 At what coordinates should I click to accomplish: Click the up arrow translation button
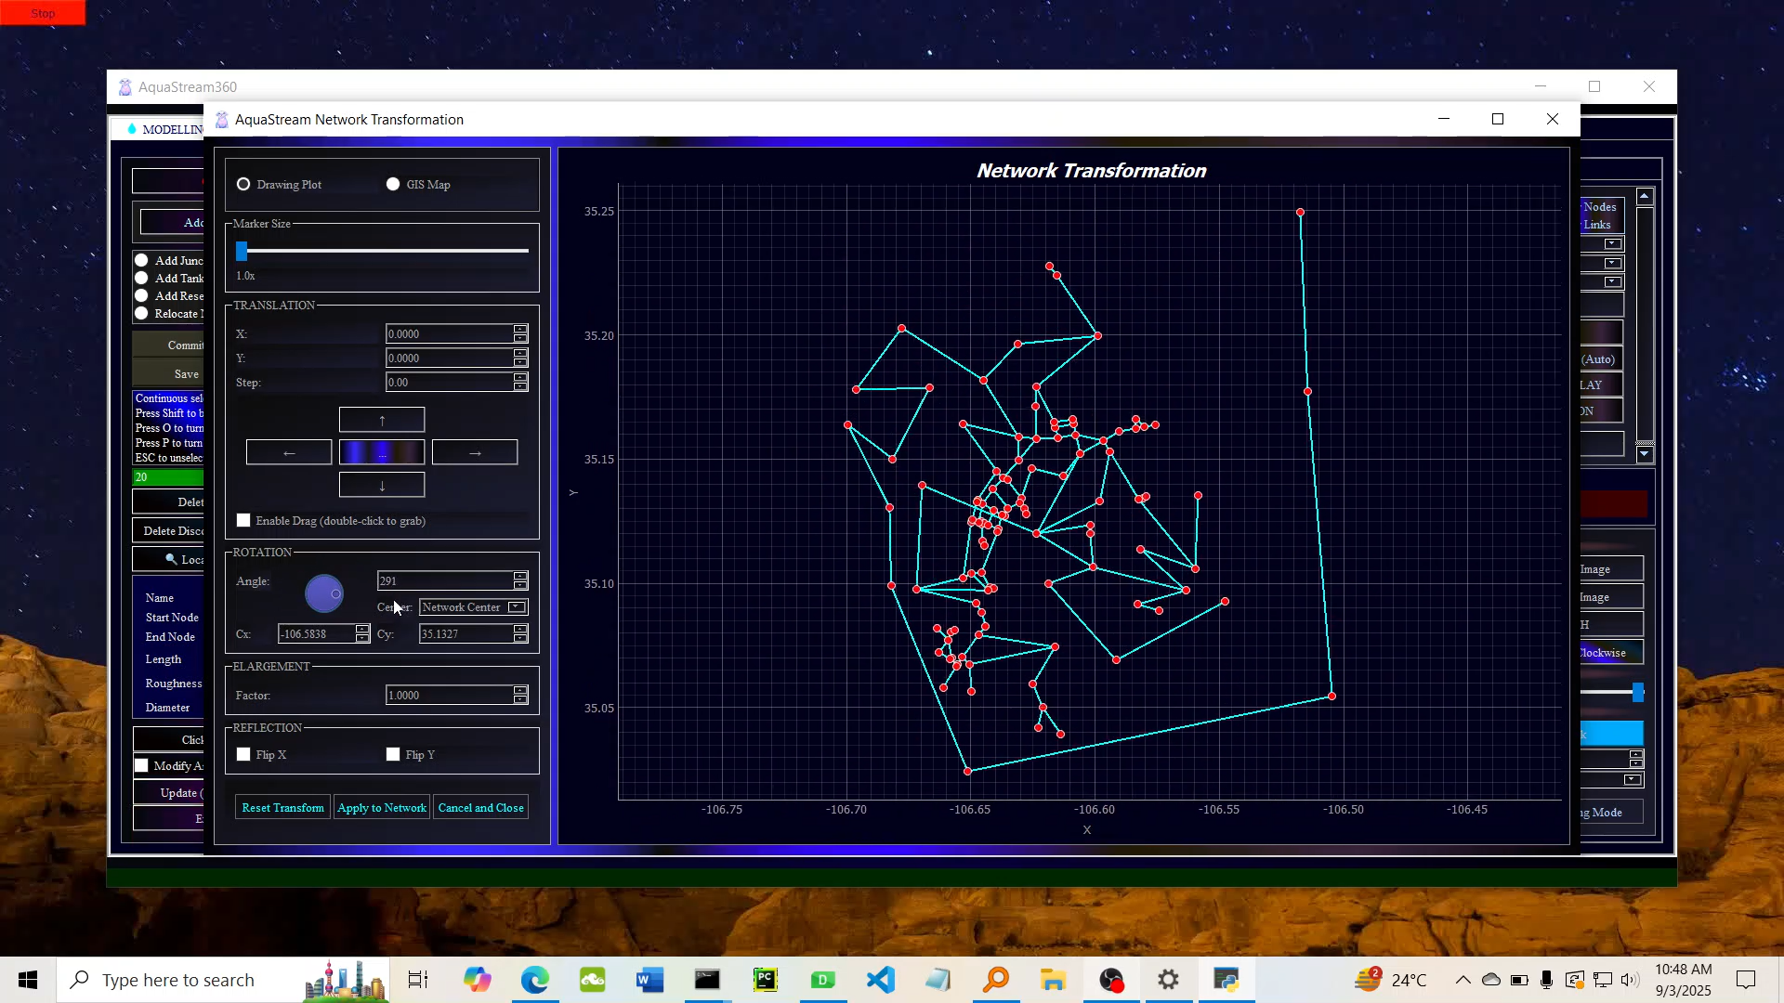click(382, 419)
